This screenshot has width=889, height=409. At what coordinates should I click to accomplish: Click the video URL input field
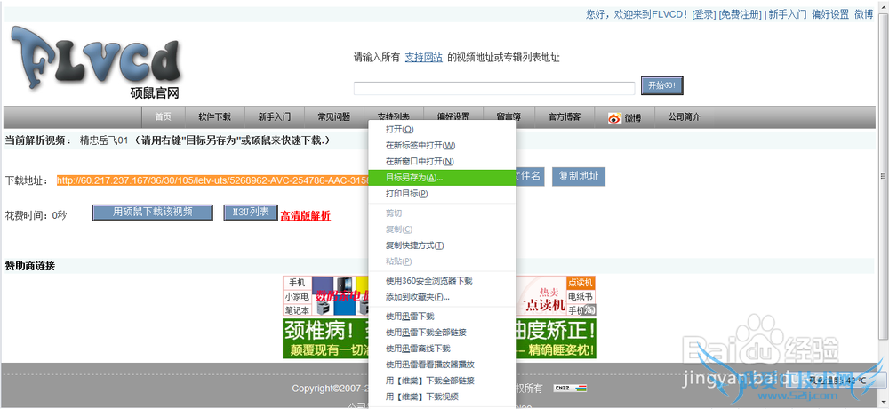493,88
